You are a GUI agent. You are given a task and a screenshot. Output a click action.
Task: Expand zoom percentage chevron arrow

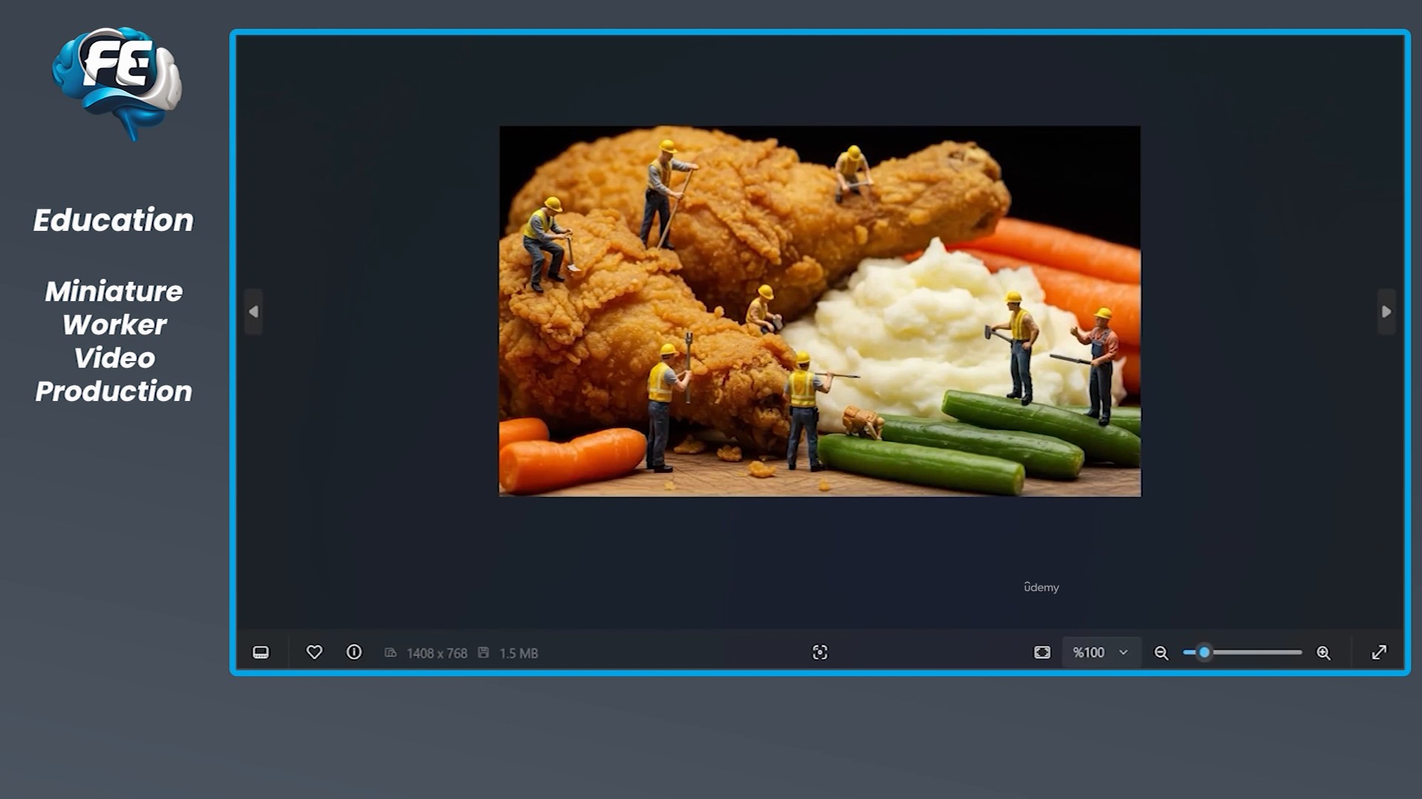(x=1124, y=653)
